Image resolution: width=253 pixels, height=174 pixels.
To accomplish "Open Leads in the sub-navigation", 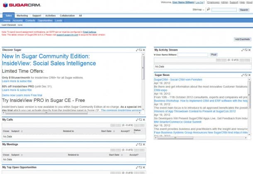I will tap(58, 21).
